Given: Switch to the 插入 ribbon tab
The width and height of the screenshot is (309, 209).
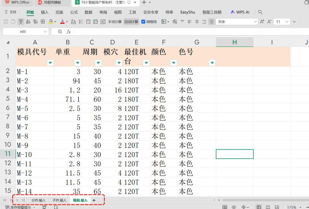Looking at the screenshot, I should coord(45,12).
